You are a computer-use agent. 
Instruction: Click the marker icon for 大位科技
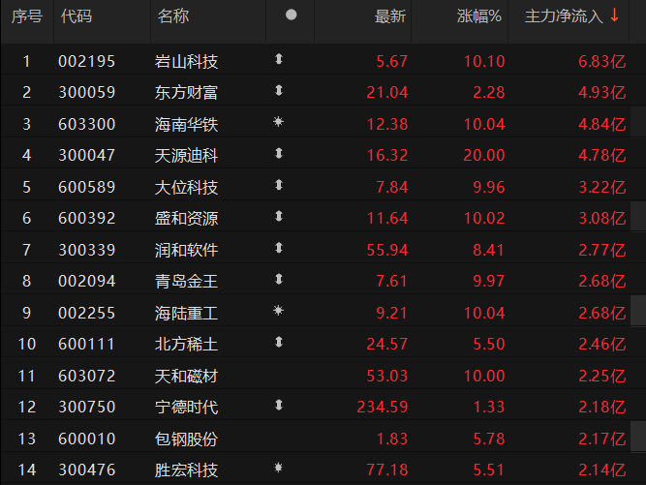tap(279, 185)
